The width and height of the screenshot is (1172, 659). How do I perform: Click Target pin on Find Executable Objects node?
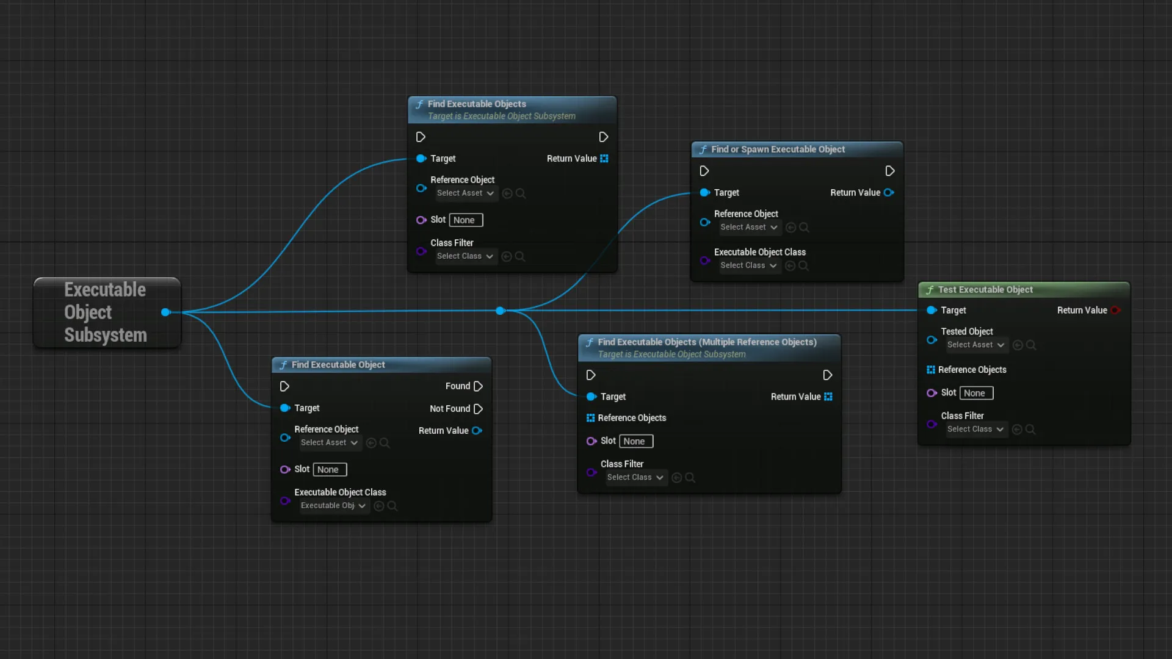(x=421, y=159)
